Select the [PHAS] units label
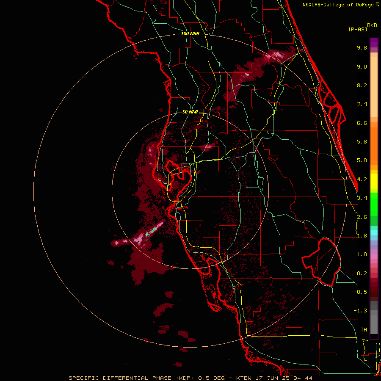Viewport: 381px width, 381px height. click(358, 29)
